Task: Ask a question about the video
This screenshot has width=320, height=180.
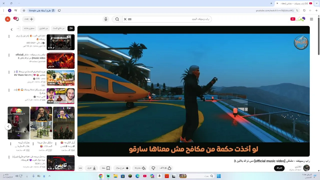Action: coord(122,168)
